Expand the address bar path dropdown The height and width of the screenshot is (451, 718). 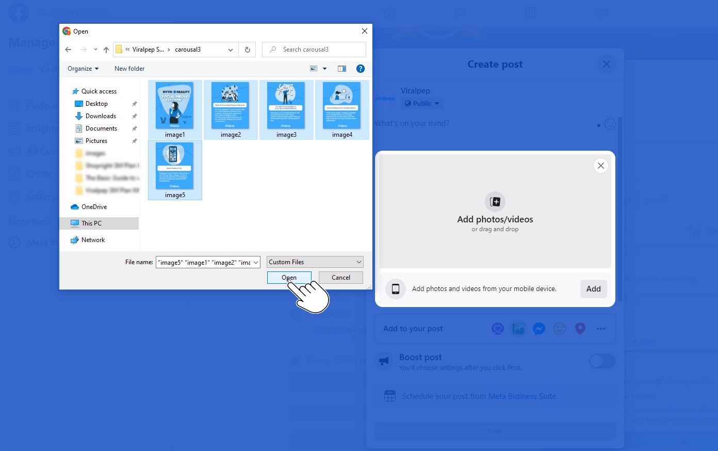click(x=231, y=50)
